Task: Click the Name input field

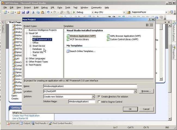Action: 90,86
